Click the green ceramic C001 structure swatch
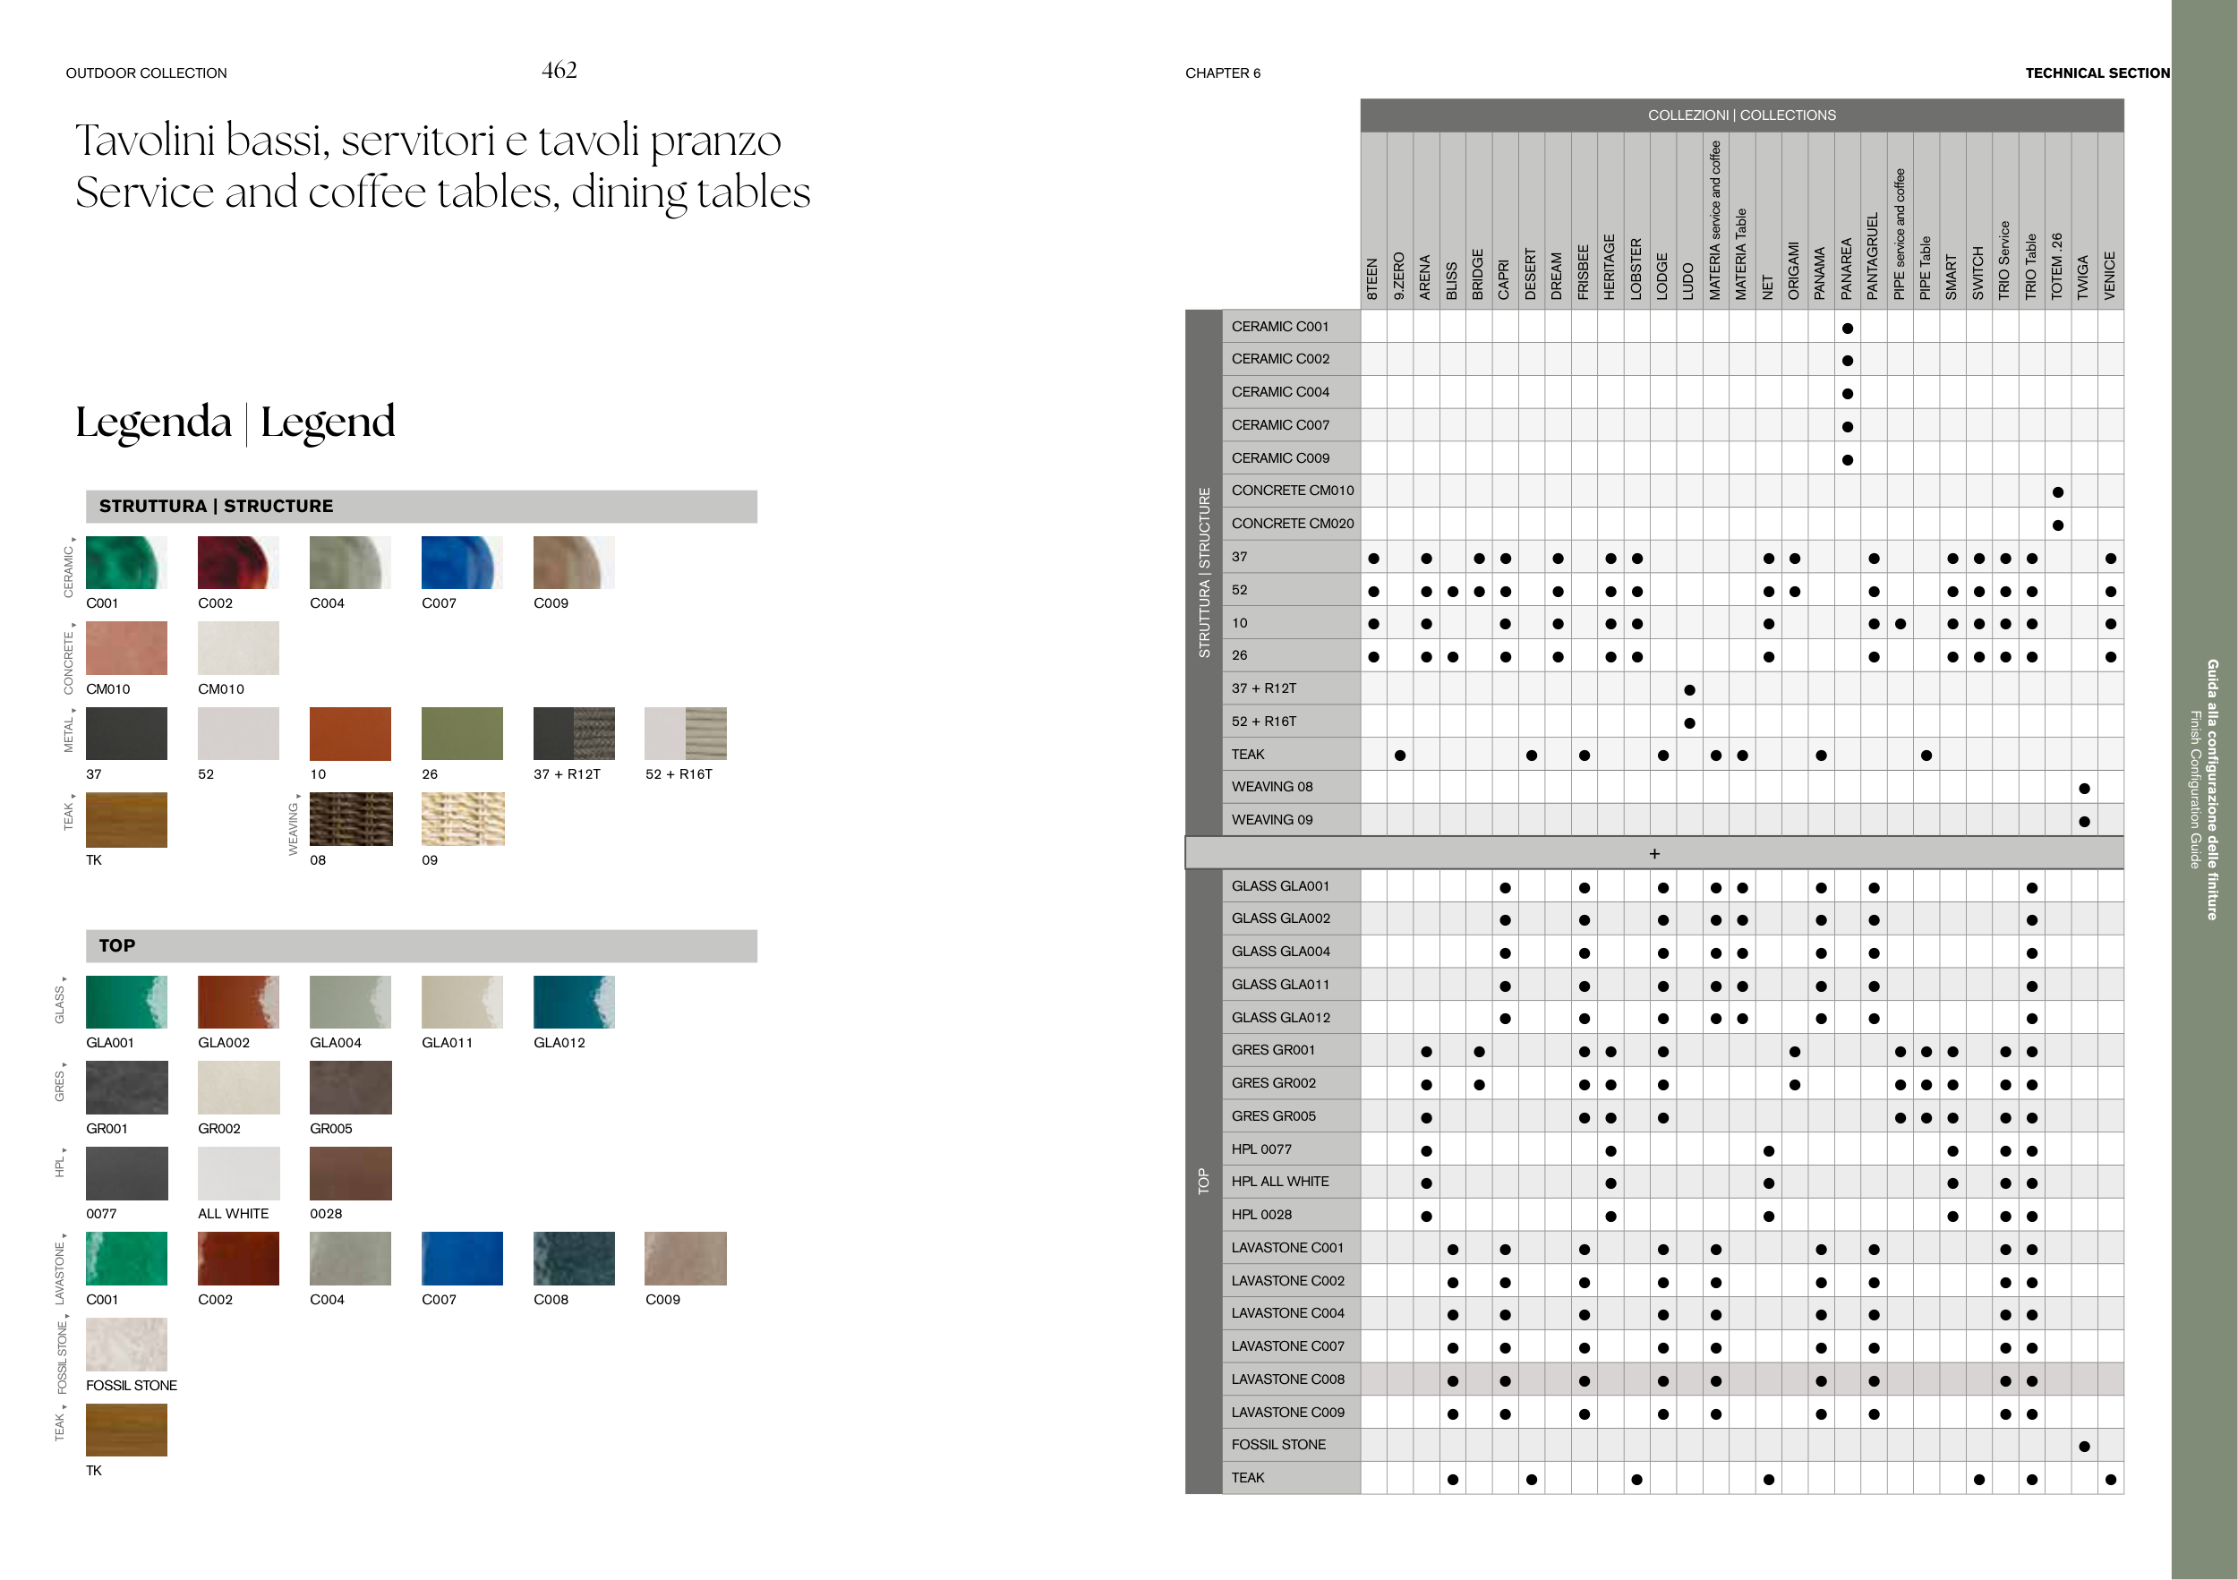This screenshot has height=1580, width=2238. coord(125,562)
